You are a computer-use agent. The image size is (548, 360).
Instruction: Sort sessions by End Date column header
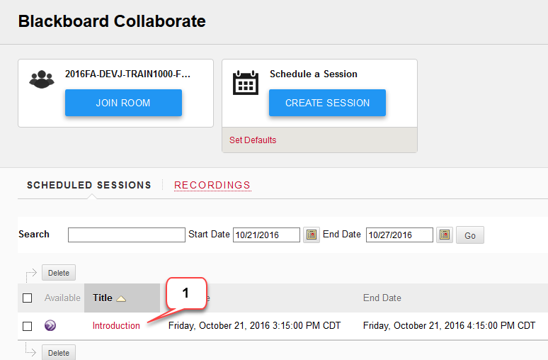click(382, 298)
